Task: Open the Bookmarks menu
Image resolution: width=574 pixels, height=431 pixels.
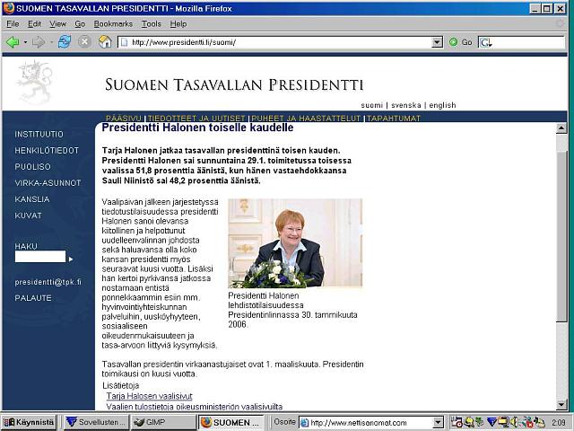Action: 112,23
